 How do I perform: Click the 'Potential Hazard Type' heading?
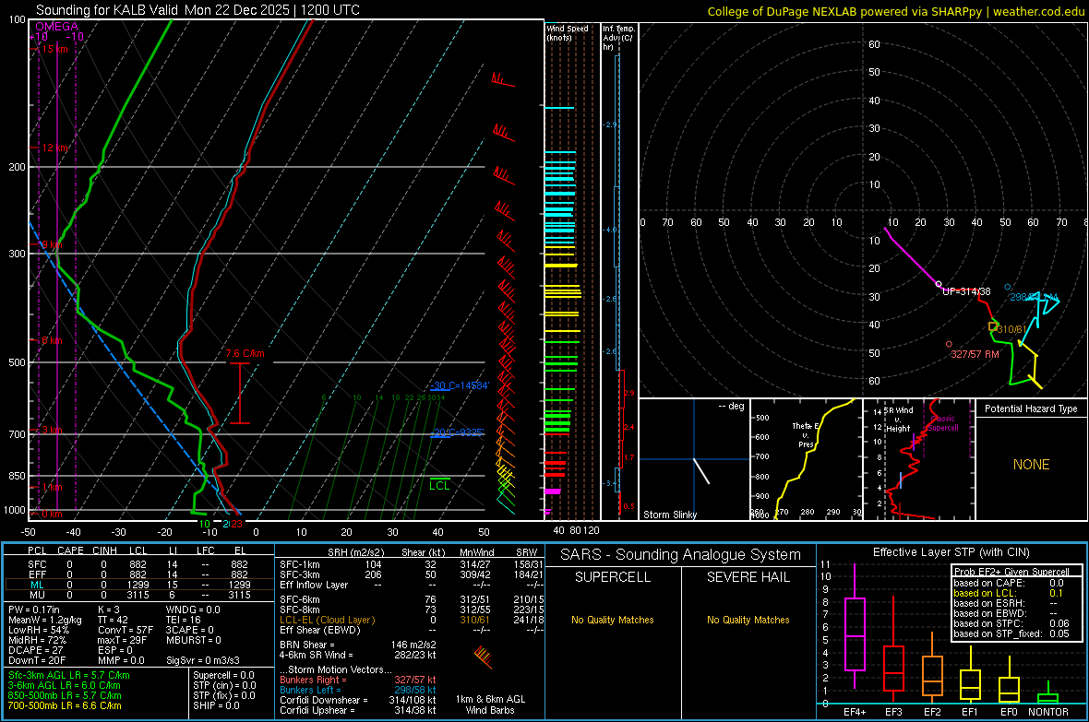coord(1031,408)
